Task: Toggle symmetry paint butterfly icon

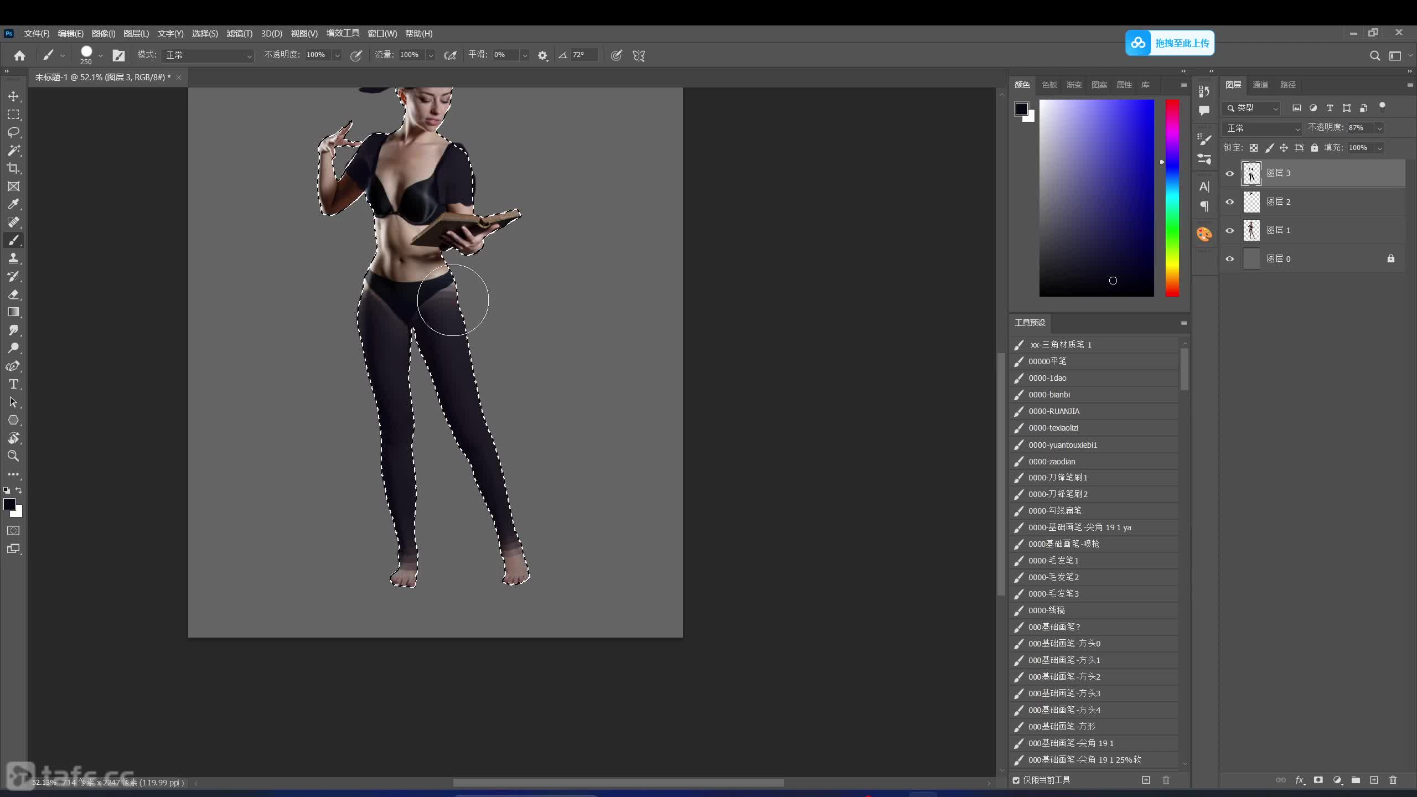Action: pyautogui.click(x=639, y=55)
